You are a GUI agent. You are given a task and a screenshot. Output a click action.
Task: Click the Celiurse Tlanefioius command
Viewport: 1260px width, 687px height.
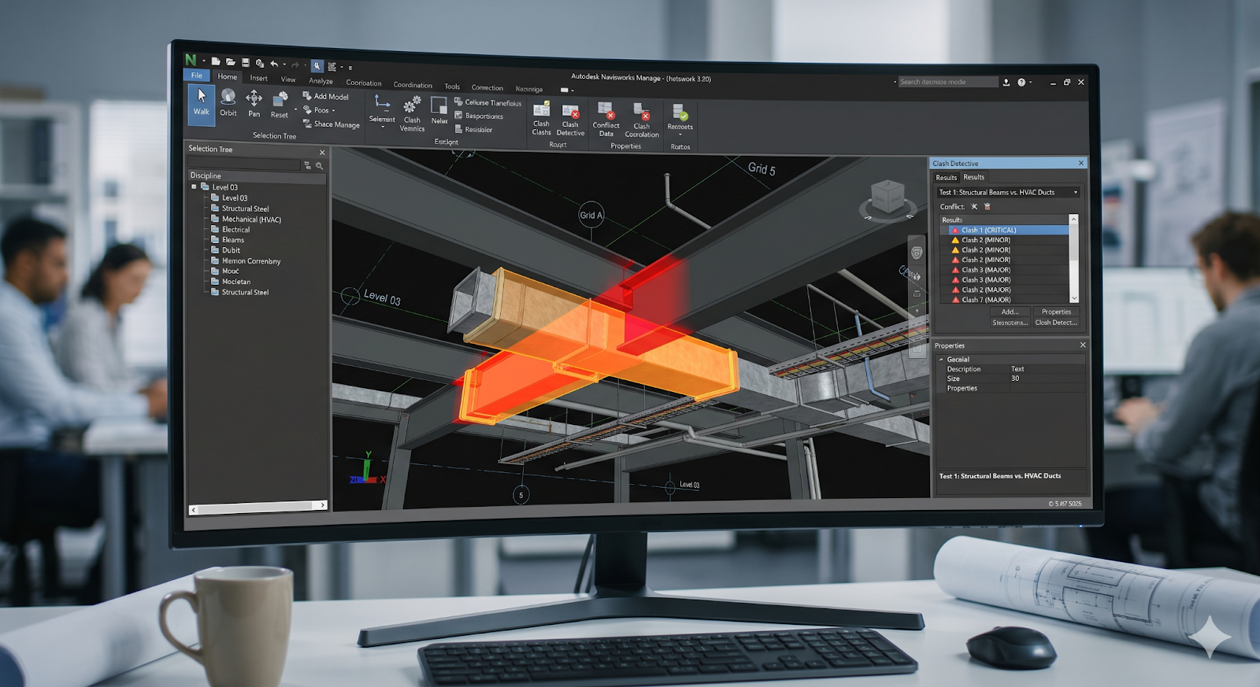488,103
